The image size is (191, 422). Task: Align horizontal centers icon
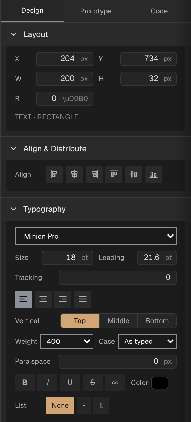[74, 174]
